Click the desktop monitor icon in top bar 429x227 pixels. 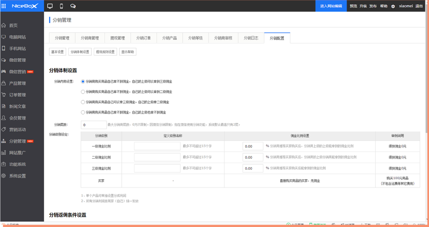click(x=50, y=6)
